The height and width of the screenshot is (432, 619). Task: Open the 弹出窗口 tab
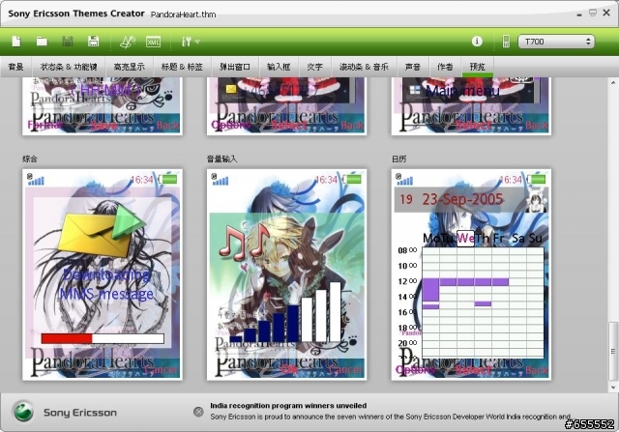click(235, 67)
